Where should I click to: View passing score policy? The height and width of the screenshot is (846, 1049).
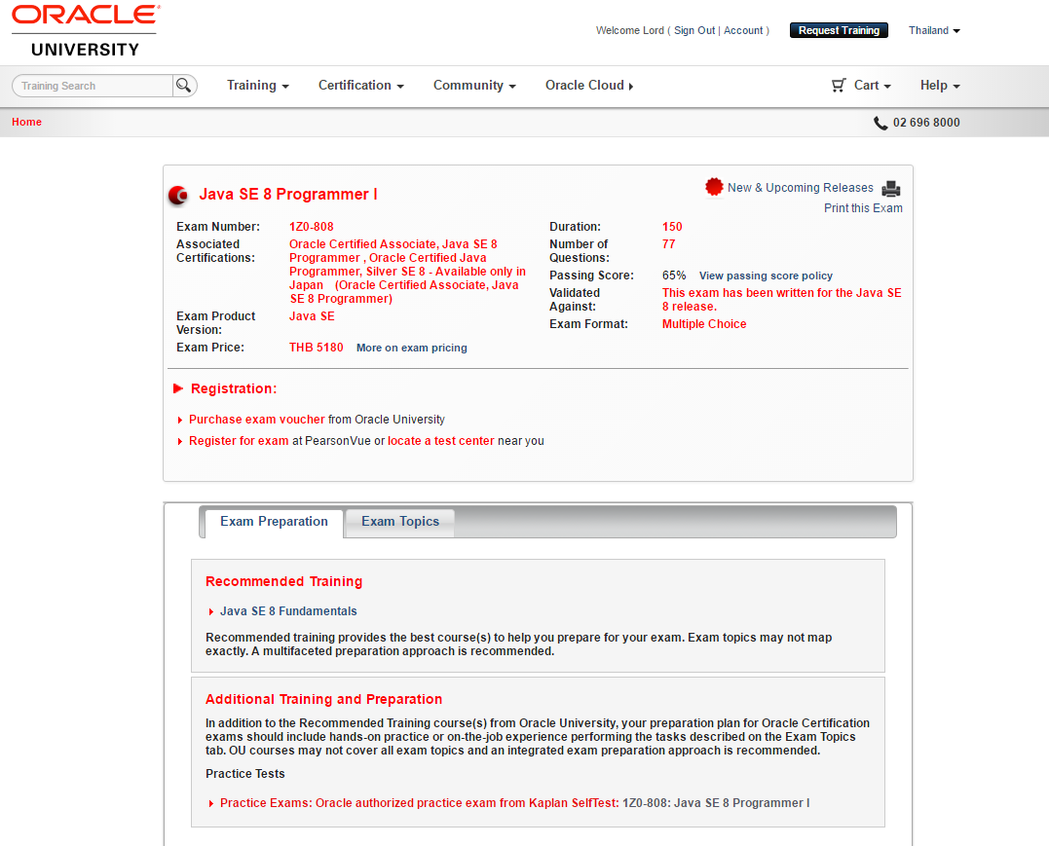click(766, 276)
